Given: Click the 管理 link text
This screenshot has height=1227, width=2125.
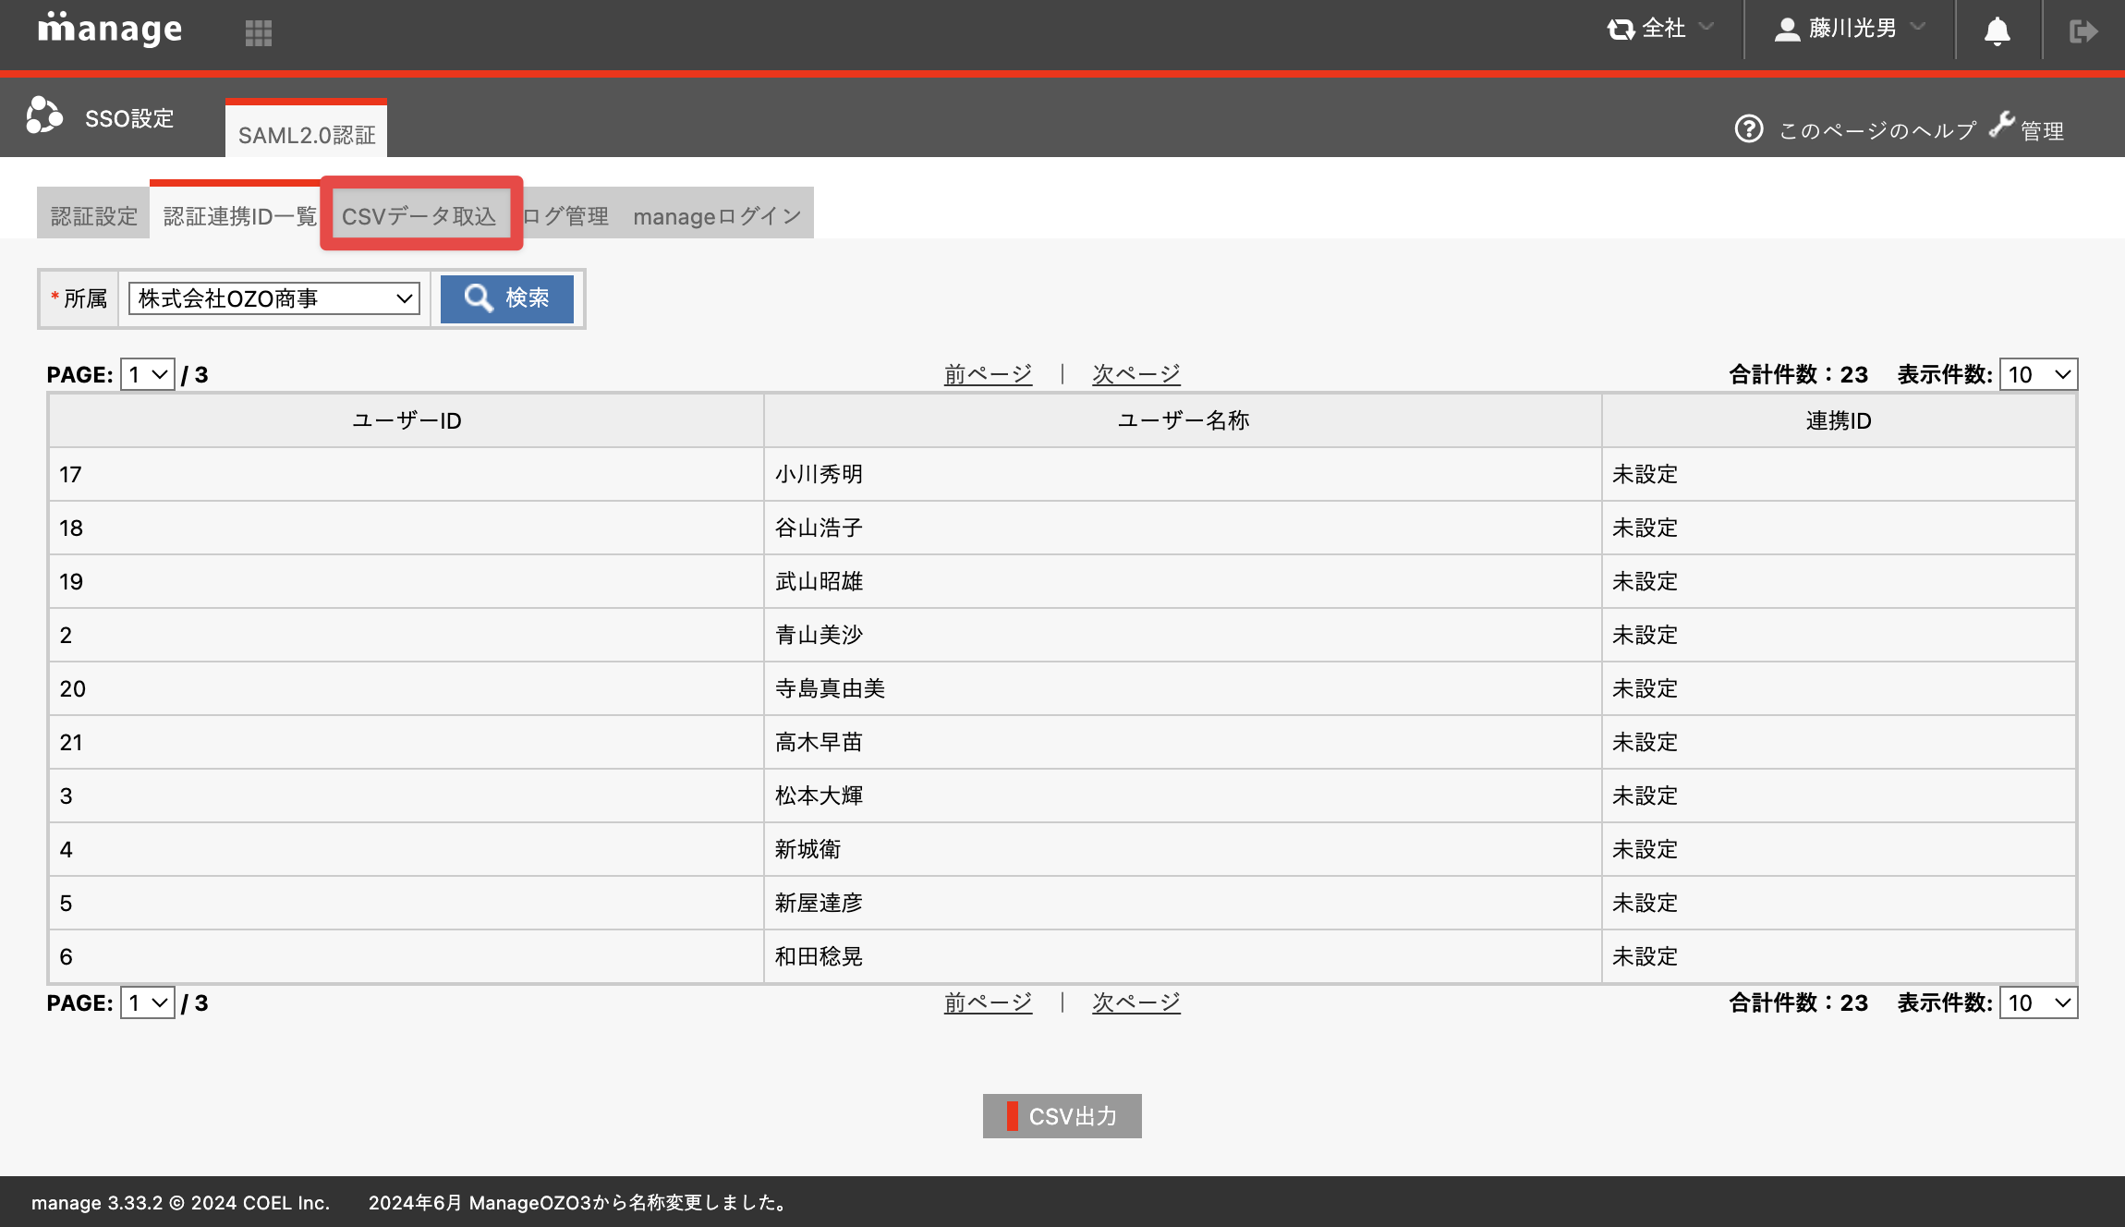Looking at the screenshot, I should tap(2042, 130).
